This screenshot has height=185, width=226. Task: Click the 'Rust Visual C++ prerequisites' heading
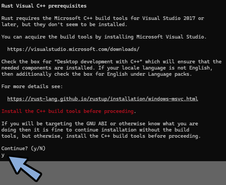point(44,6)
